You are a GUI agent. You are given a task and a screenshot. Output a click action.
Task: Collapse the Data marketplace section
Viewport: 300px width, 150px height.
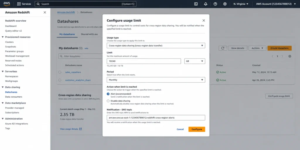[3, 103]
